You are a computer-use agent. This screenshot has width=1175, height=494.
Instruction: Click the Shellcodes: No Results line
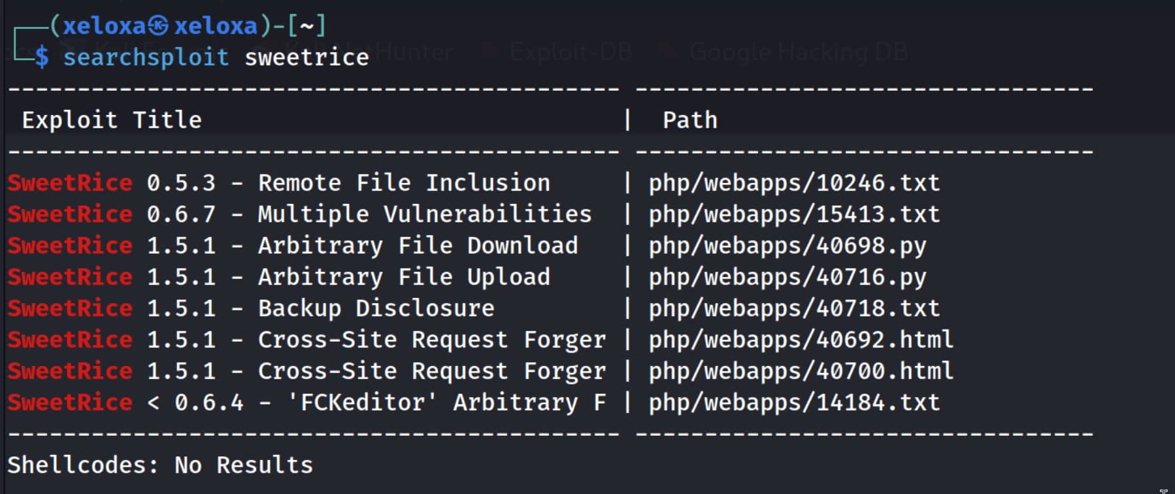(x=160, y=465)
